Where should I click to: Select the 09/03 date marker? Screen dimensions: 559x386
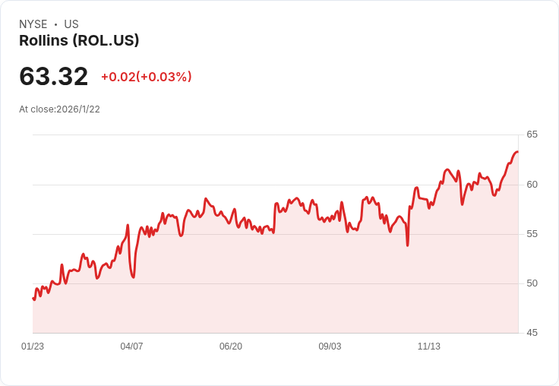(330, 346)
